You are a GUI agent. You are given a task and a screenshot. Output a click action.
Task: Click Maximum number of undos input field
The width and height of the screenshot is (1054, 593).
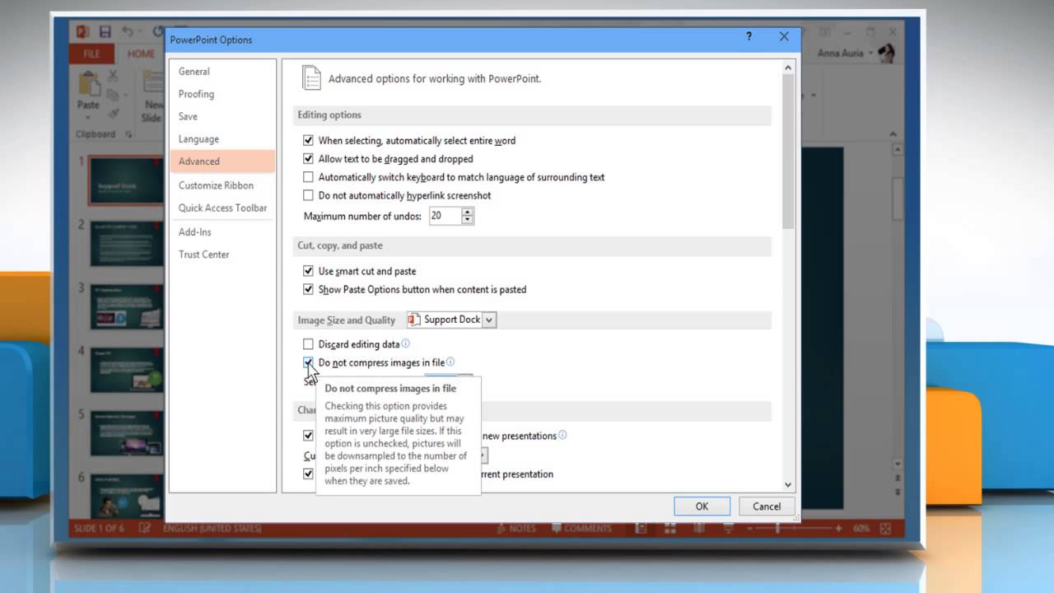pyautogui.click(x=444, y=216)
